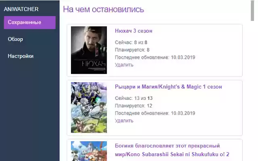Open Рыцари и Магия/Knight's & Magic 1 сезон

[x=169, y=87]
